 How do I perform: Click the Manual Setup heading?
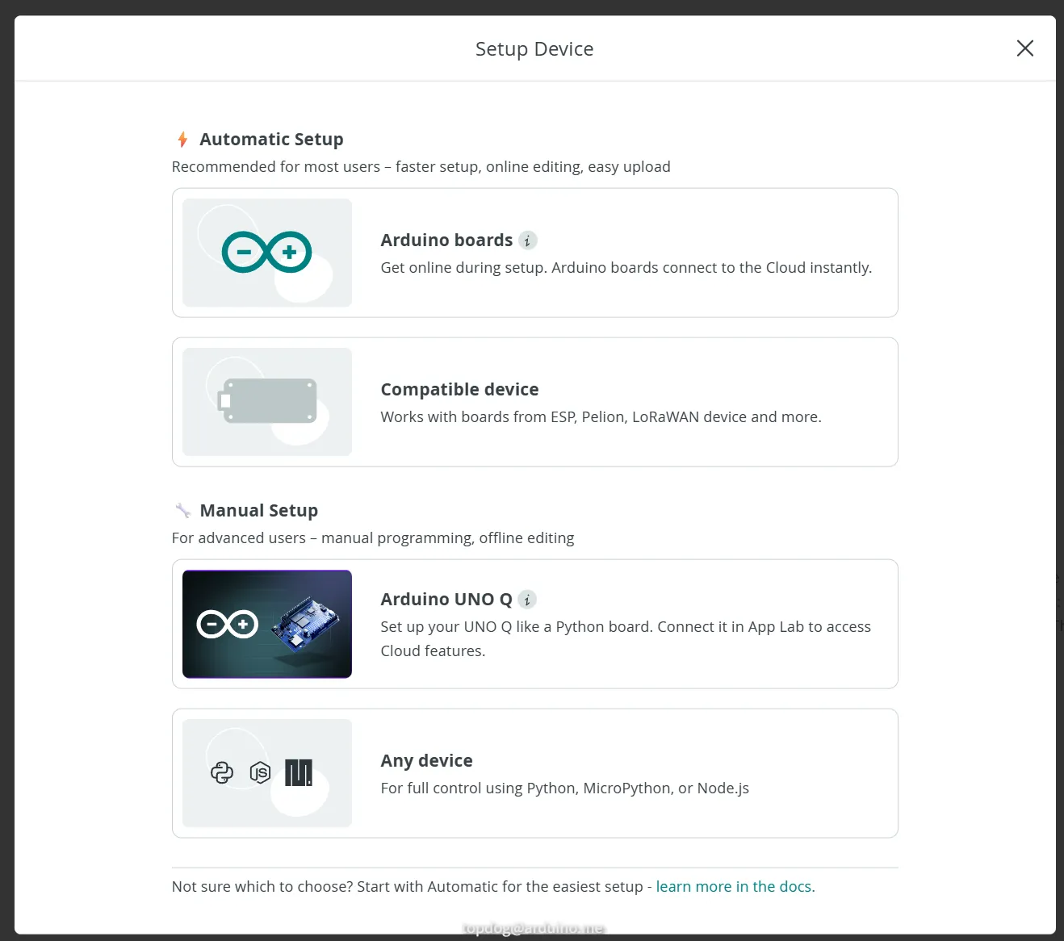point(258,511)
